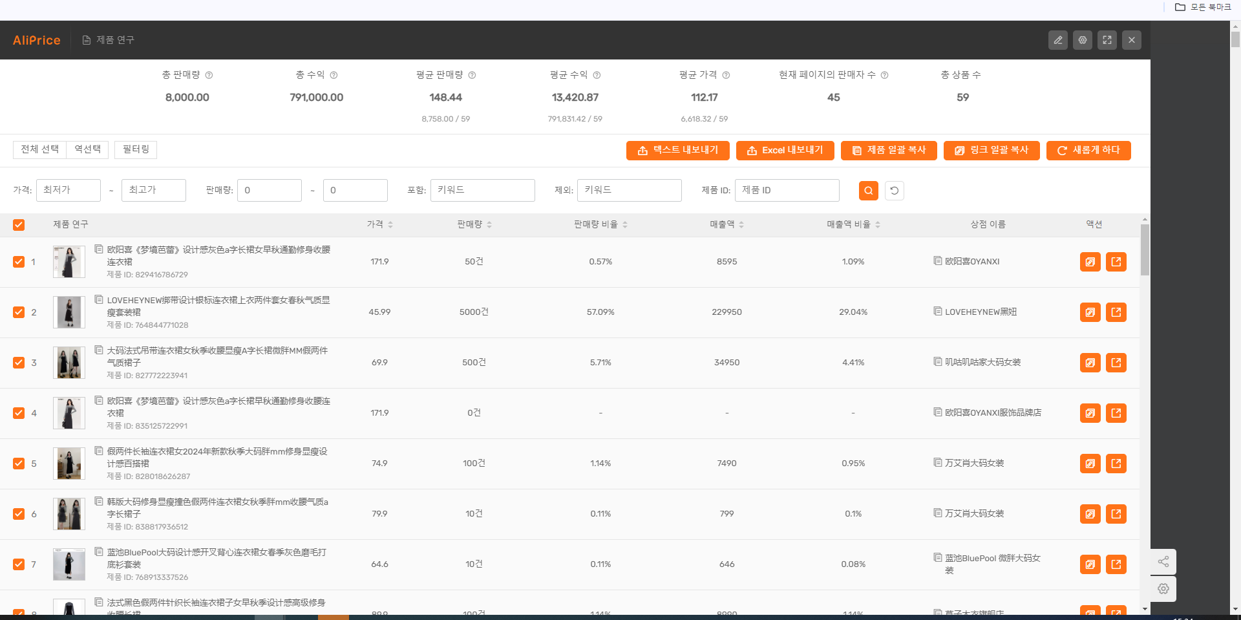Click Excel 내보내기 button
The height and width of the screenshot is (620, 1241).
785,150
